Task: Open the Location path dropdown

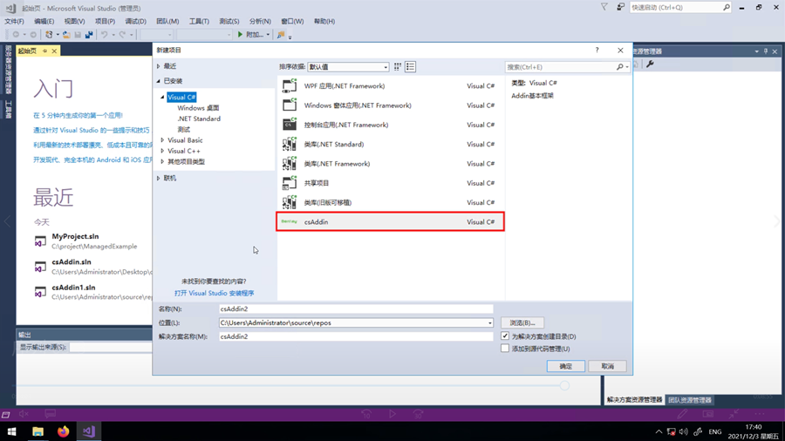Action: [489, 323]
